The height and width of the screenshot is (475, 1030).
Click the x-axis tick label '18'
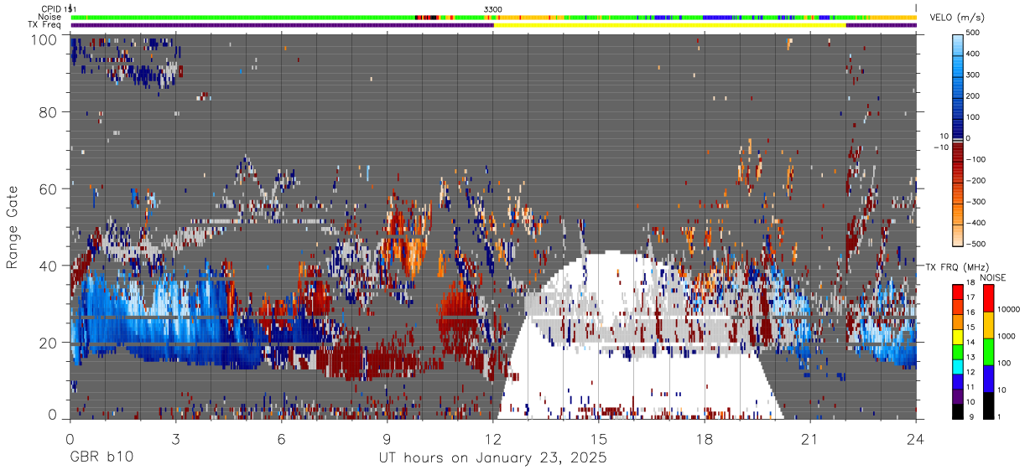705,439
